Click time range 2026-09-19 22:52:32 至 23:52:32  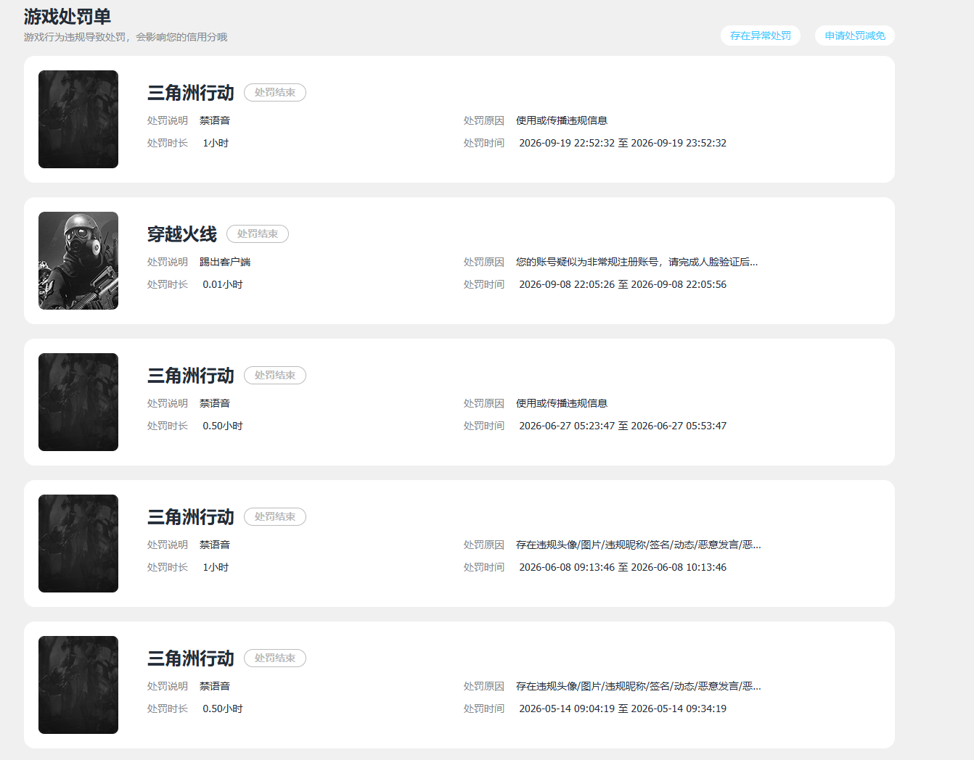click(x=623, y=143)
